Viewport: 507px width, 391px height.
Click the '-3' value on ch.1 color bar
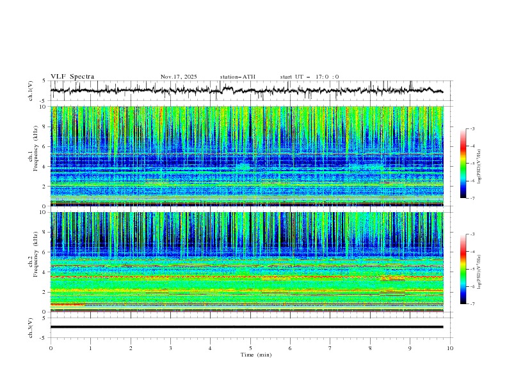(472, 128)
